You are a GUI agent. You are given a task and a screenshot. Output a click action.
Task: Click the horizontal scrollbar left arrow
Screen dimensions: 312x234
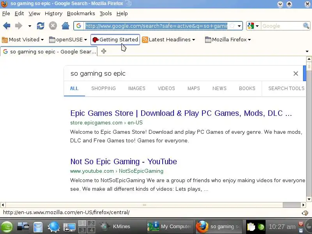click(3, 205)
